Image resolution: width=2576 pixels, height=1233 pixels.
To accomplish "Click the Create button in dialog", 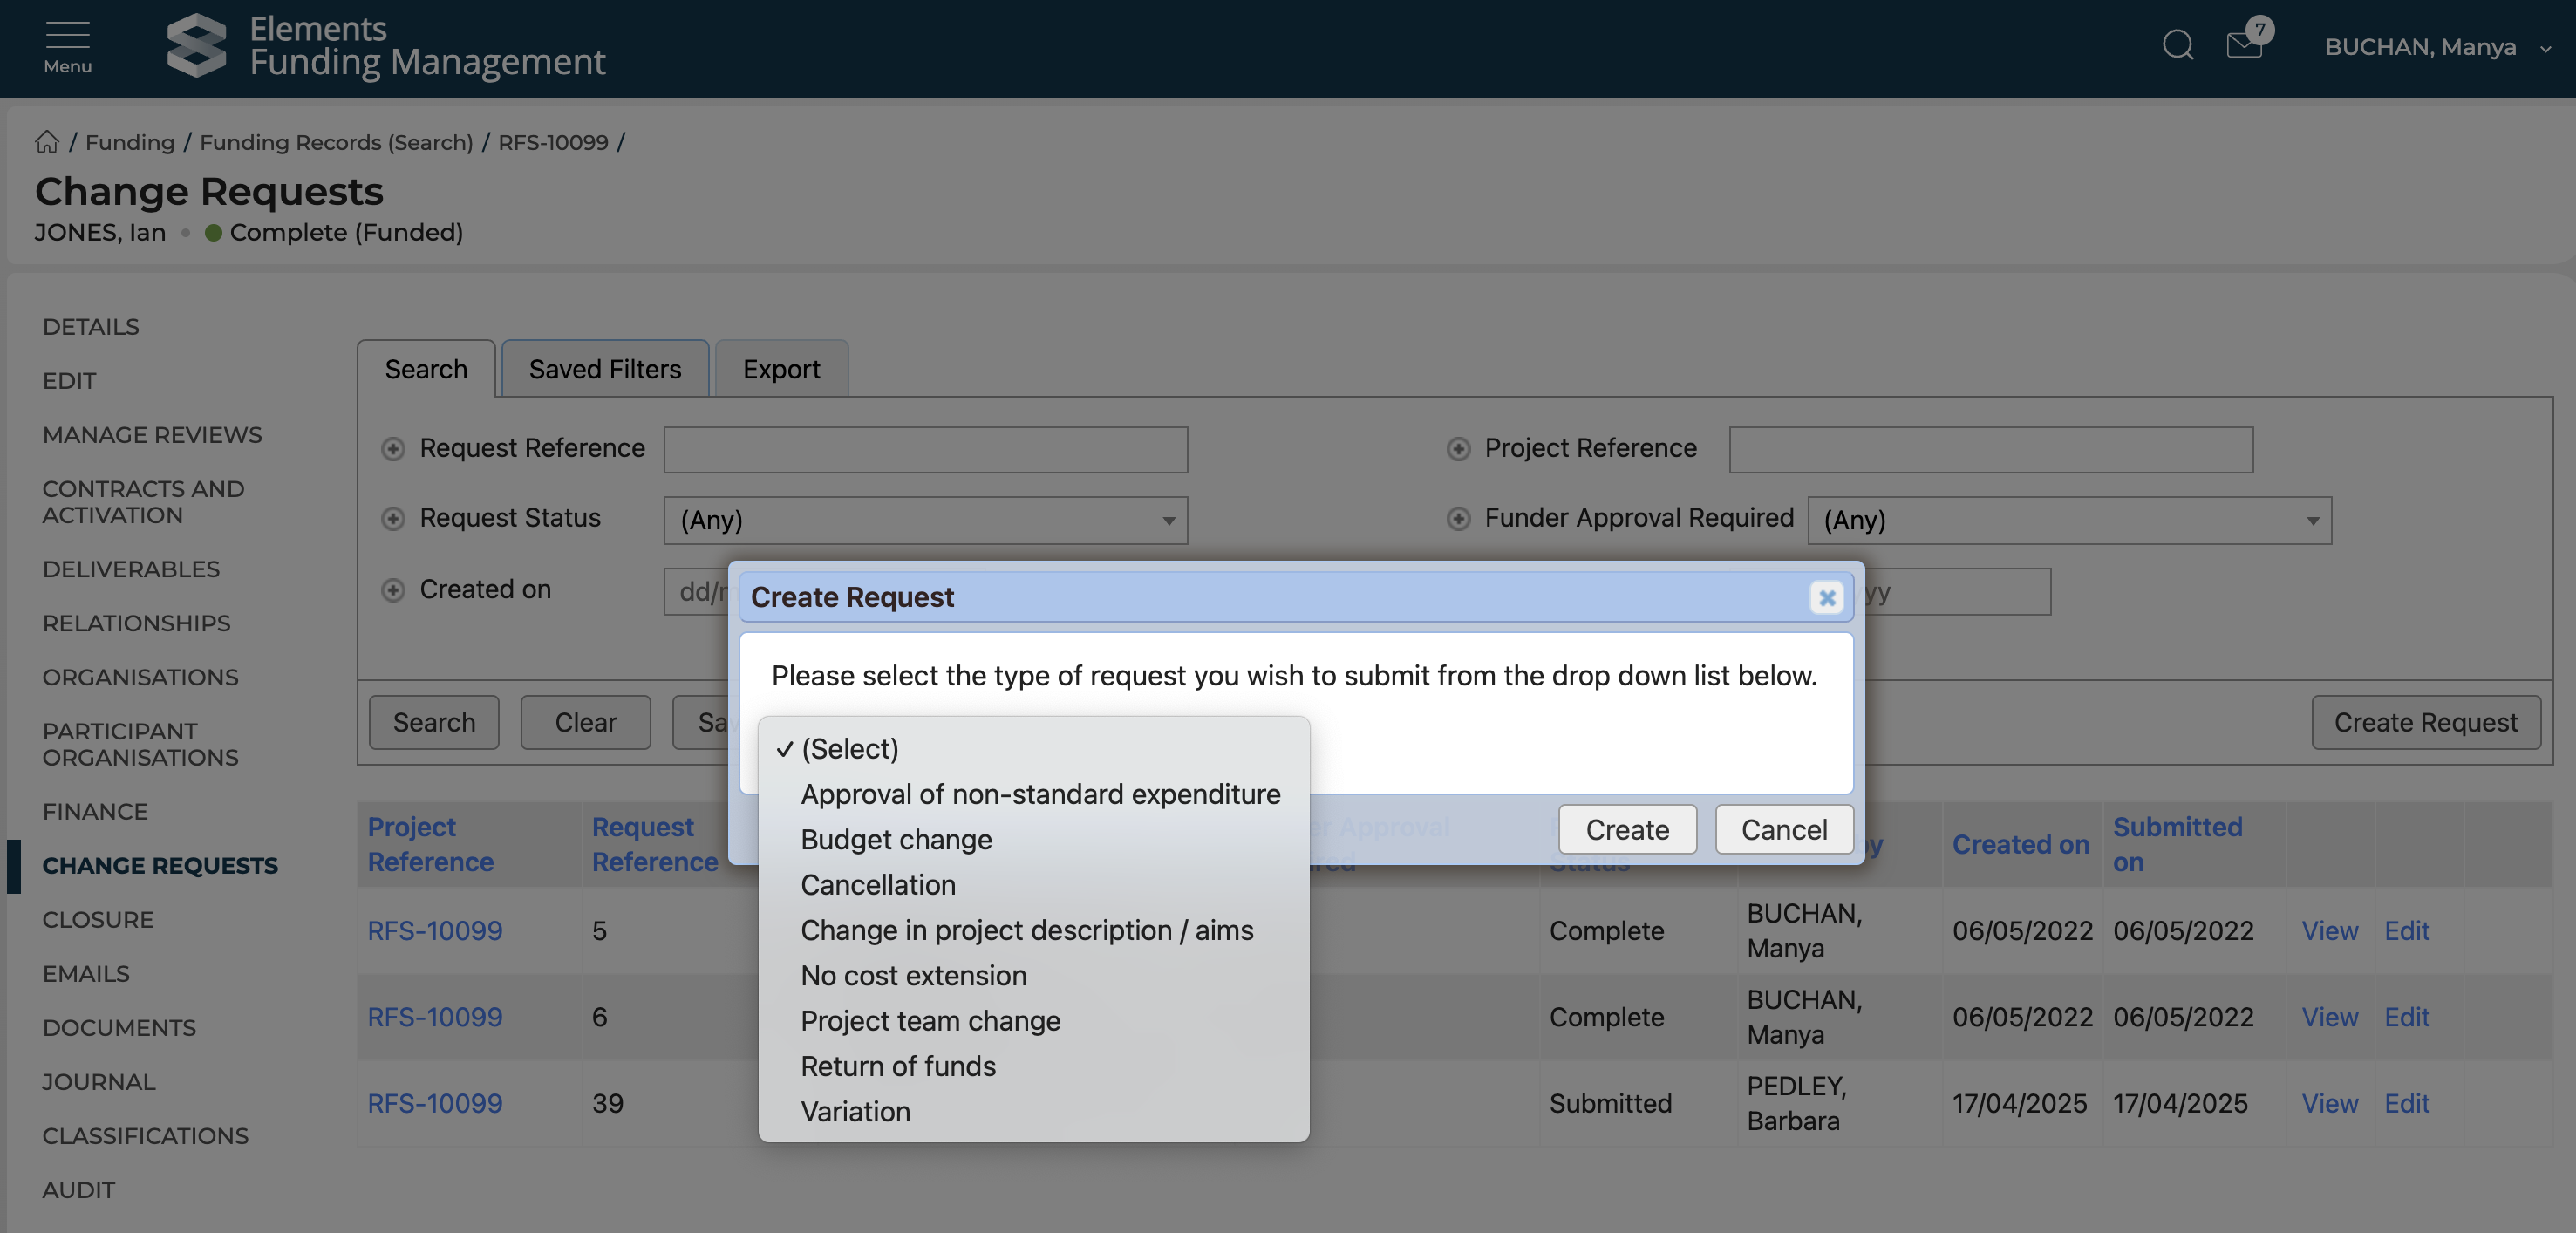I will [x=1626, y=829].
